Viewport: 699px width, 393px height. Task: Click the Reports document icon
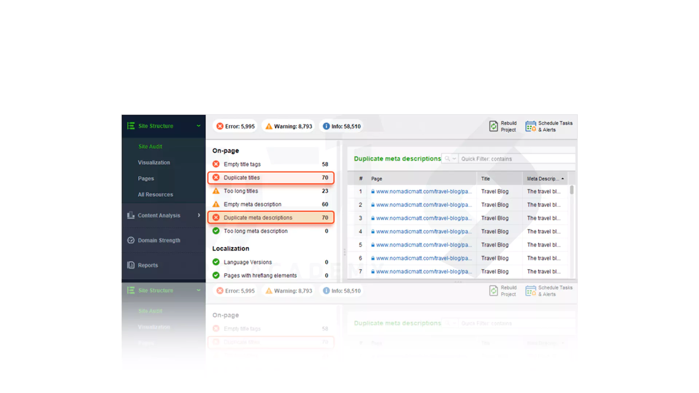point(131,265)
